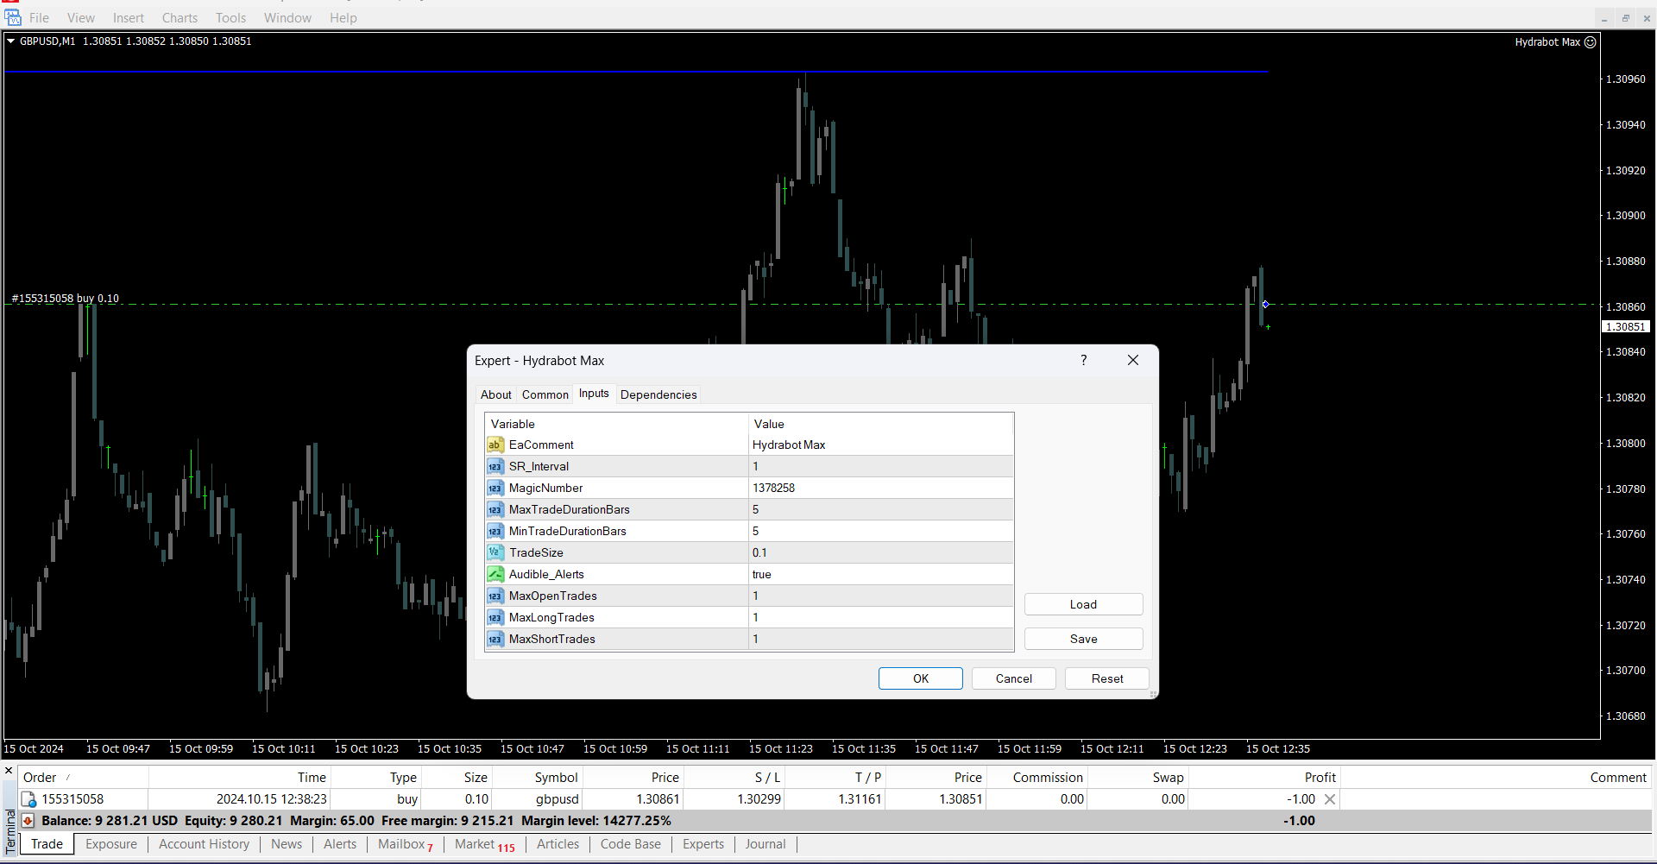
Task: Click the help question mark in Expert dialog
Action: [x=1083, y=360]
